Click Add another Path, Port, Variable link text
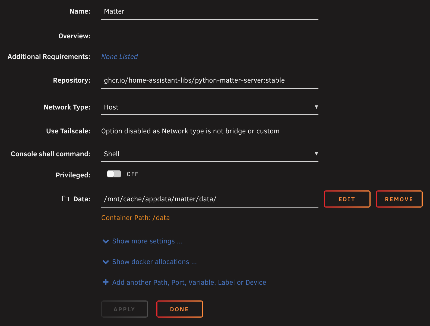This screenshot has height=326, width=430. [189, 283]
